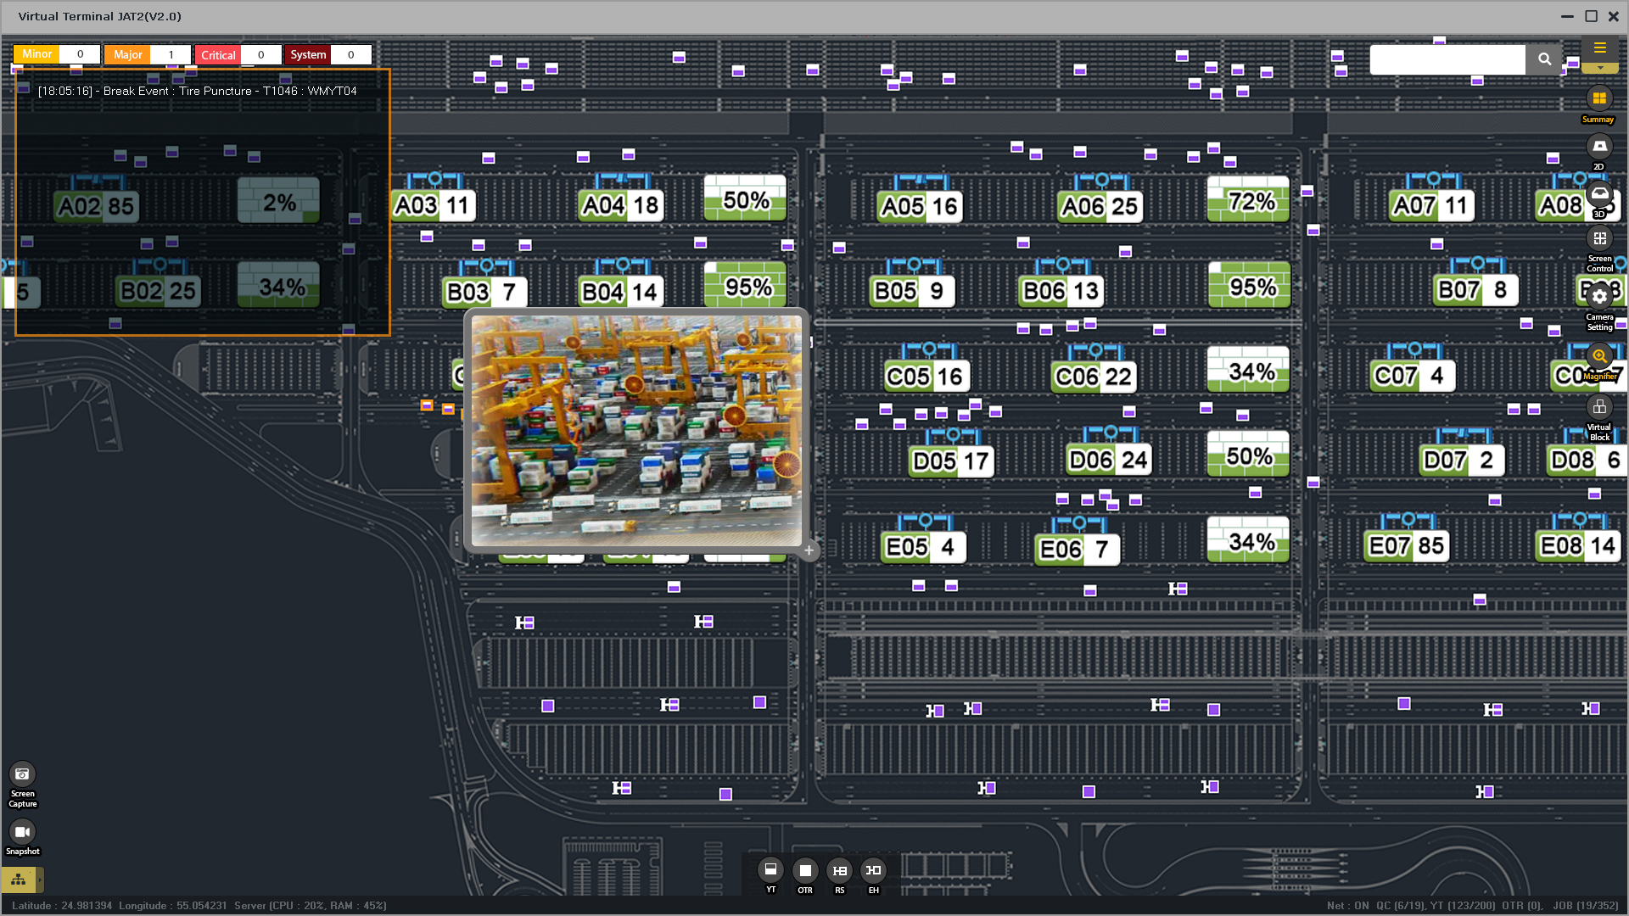This screenshot has width=1629, height=916.
Task: Activate the Magnifier tool
Action: coord(1599,356)
